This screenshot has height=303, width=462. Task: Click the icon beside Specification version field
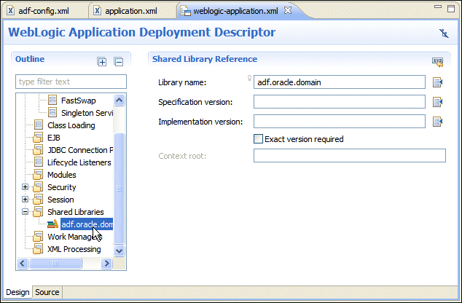point(437,102)
